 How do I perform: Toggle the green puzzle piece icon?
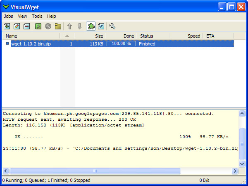pyautogui.click(x=91, y=26)
